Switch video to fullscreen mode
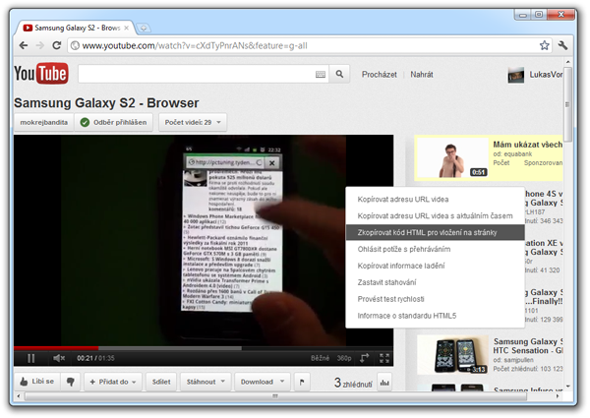Image resolution: width=590 pixels, height=418 pixels. [x=384, y=358]
